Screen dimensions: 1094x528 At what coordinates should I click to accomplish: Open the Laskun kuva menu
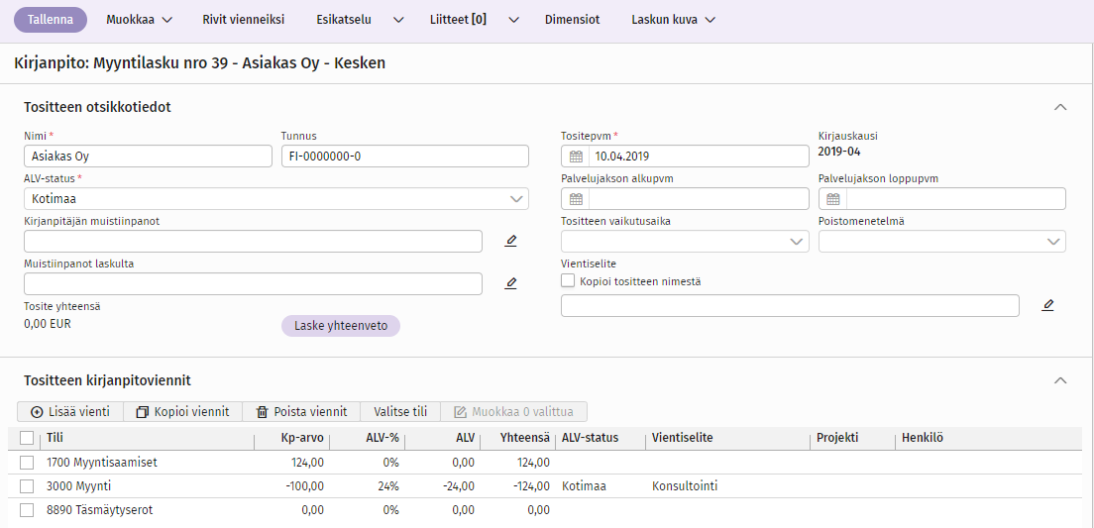point(673,20)
